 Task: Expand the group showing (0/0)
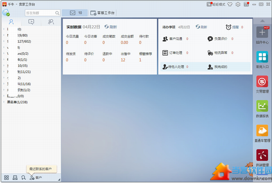tap(4, 96)
